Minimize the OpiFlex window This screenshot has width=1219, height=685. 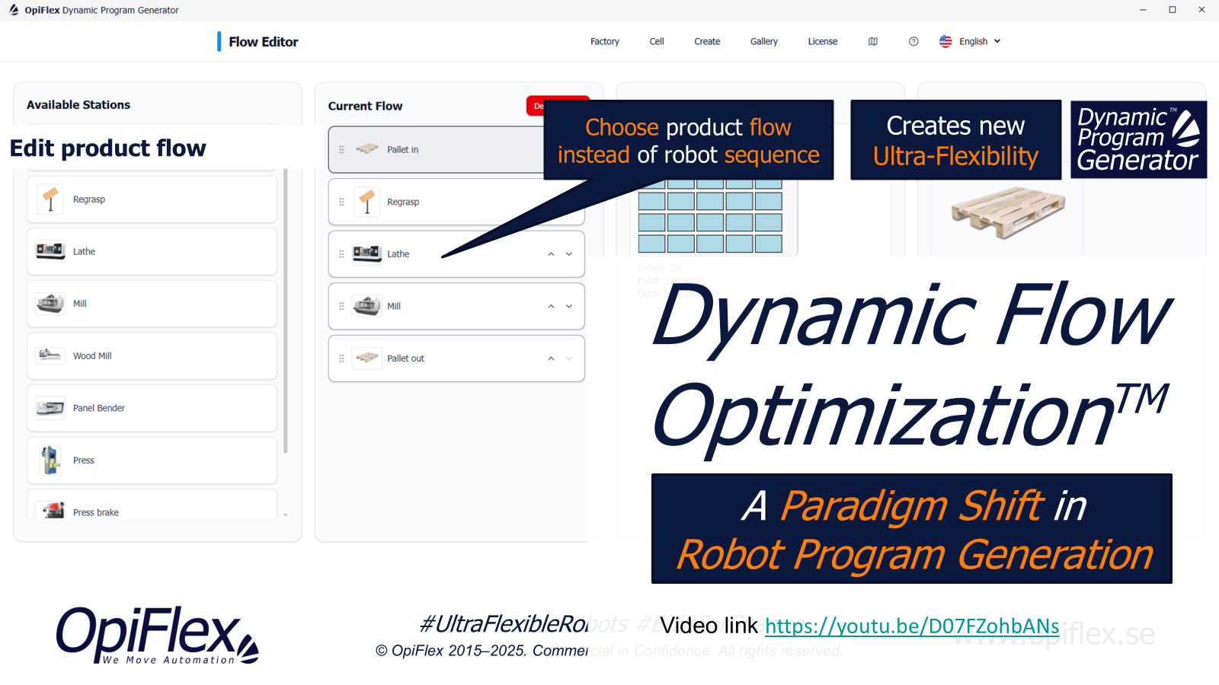click(x=1143, y=10)
